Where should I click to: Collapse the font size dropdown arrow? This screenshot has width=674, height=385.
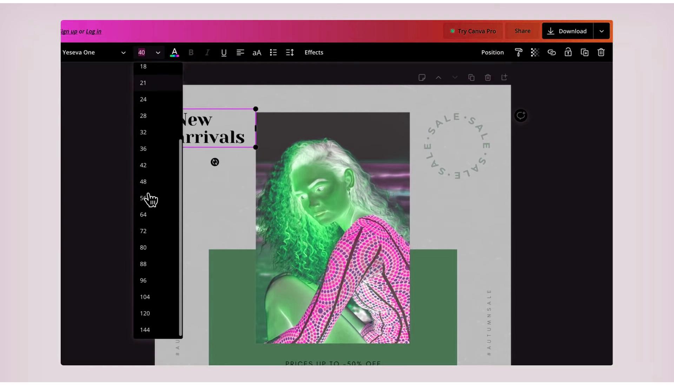[158, 53]
